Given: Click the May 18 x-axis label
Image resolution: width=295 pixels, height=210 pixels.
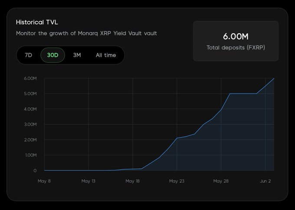Looking at the screenshot, I should point(133,181).
